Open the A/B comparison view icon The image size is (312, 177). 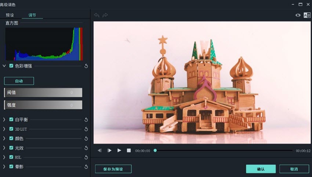(307, 15)
